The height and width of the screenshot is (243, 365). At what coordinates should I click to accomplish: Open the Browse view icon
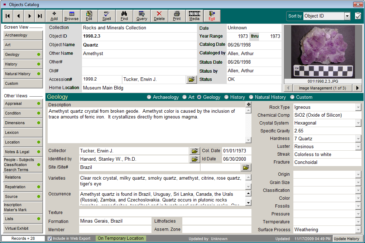coord(71,16)
